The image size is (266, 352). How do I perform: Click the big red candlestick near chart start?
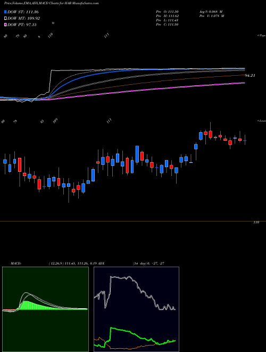(20, 165)
